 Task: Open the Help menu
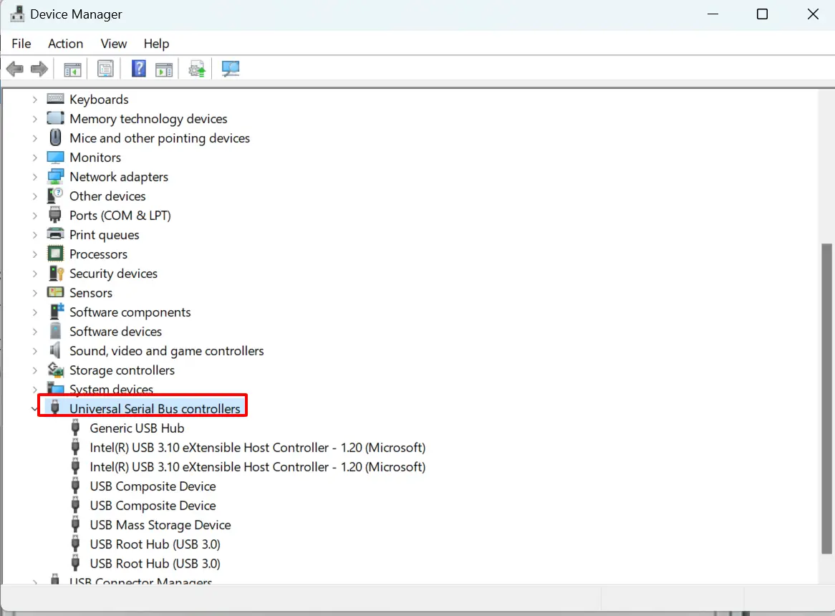click(157, 44)
